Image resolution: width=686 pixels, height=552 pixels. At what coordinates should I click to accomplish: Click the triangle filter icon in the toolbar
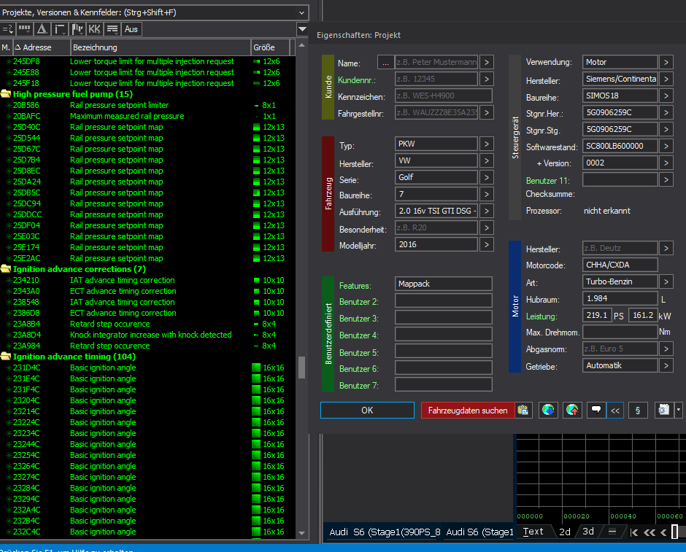pyautogui.click(x=42, y=29)
